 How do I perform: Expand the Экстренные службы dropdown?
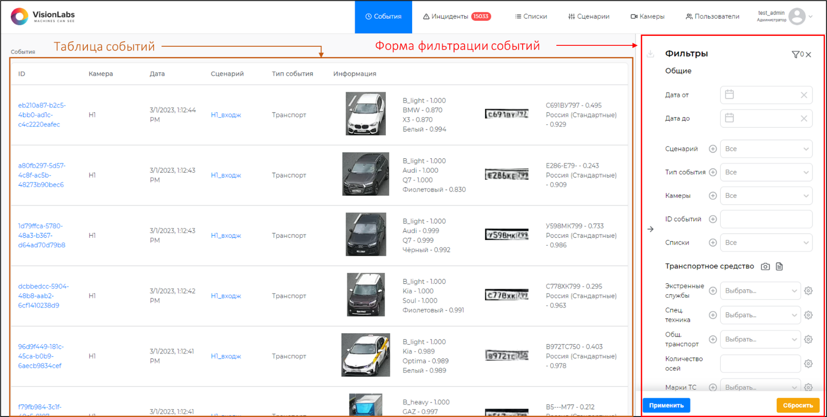760,291
